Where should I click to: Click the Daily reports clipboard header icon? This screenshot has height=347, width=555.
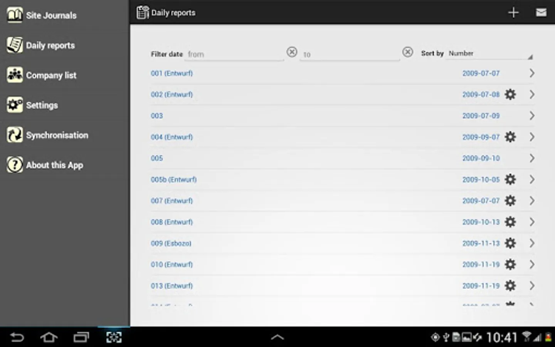pyautogui.click(x=143, y=12)
